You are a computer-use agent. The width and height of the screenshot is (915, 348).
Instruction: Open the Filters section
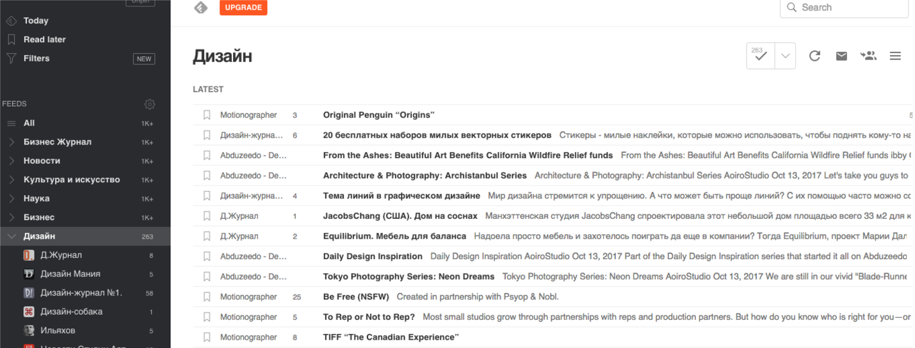pyautogui.click(x=36, y=58)
